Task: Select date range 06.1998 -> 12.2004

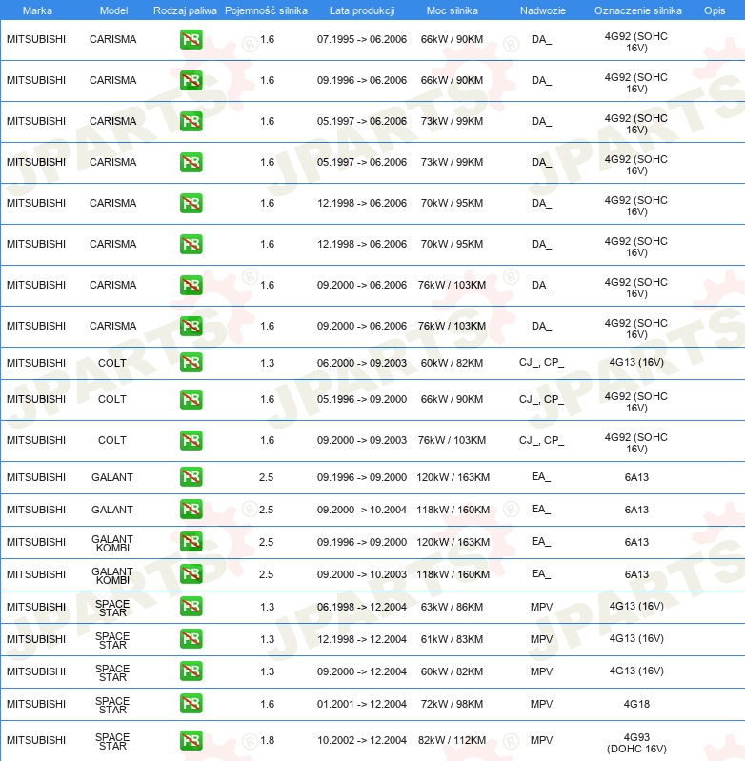Action: [x=362, y=607]
